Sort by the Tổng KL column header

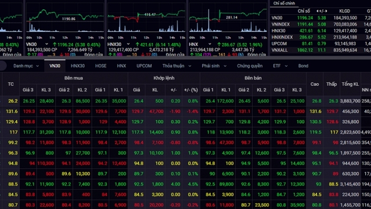[350, 84]
